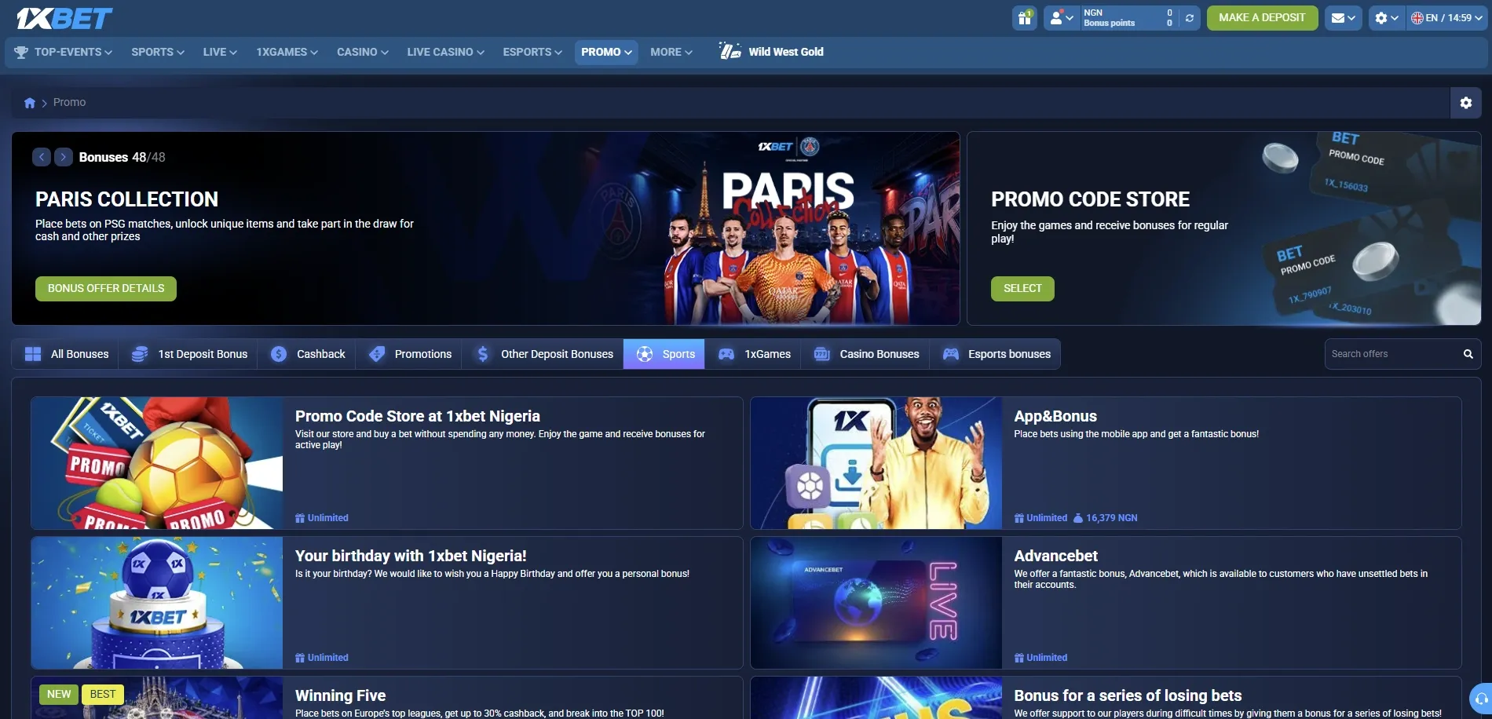Expand the Top-Events menu
Viewport: 1492px width, 719px height.
click(63, 52)
